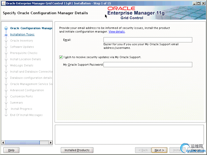Viewport: 207px width, 155px height.
Task: Close the installer window
Action: 203,3
